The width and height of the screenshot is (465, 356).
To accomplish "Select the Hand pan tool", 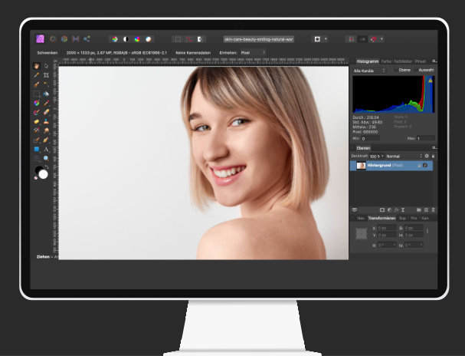I will point(37,66).
